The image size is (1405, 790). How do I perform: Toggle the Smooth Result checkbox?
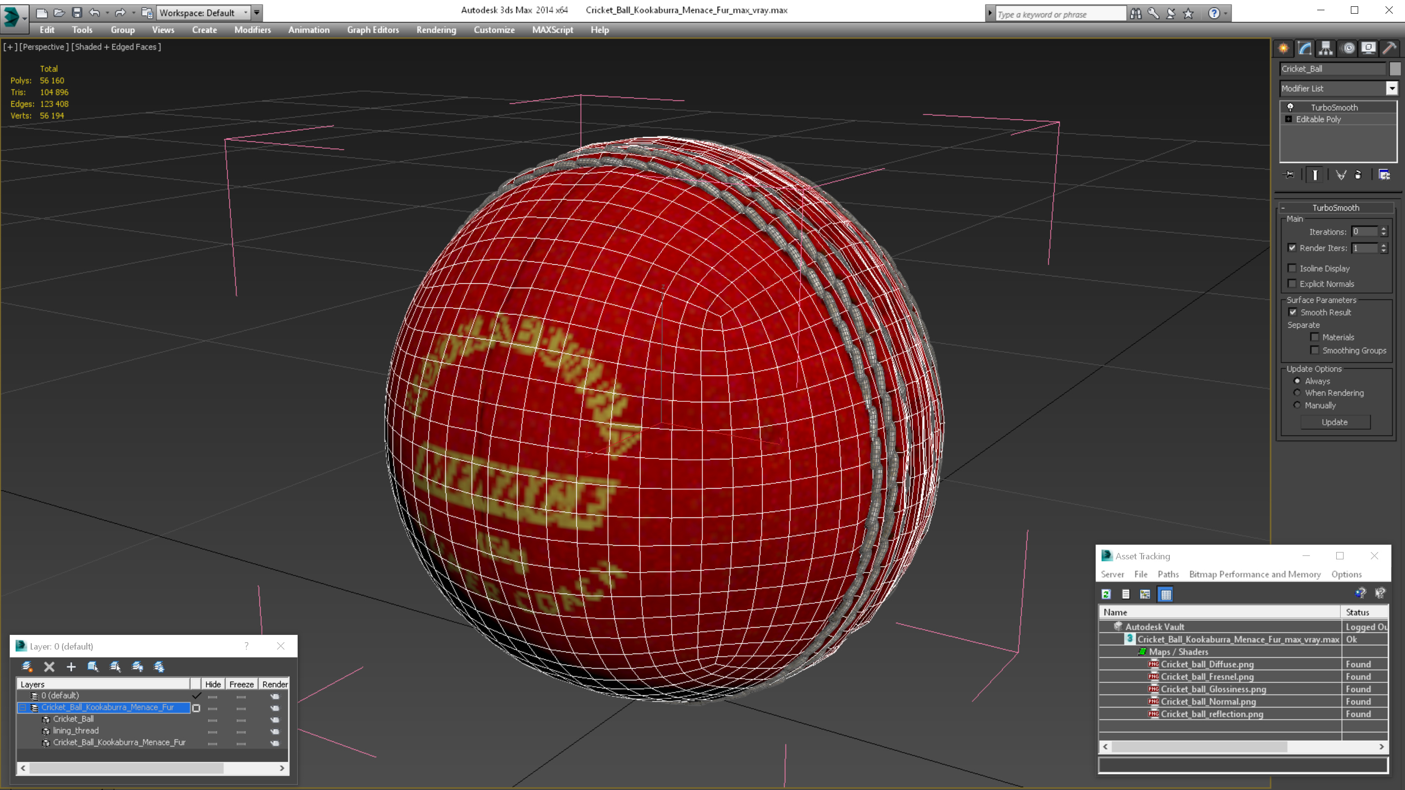1293,313
